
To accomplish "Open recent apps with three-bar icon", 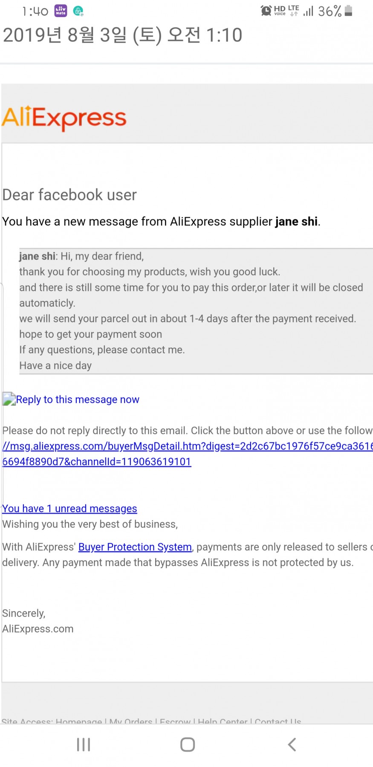I will pos(84,744).
